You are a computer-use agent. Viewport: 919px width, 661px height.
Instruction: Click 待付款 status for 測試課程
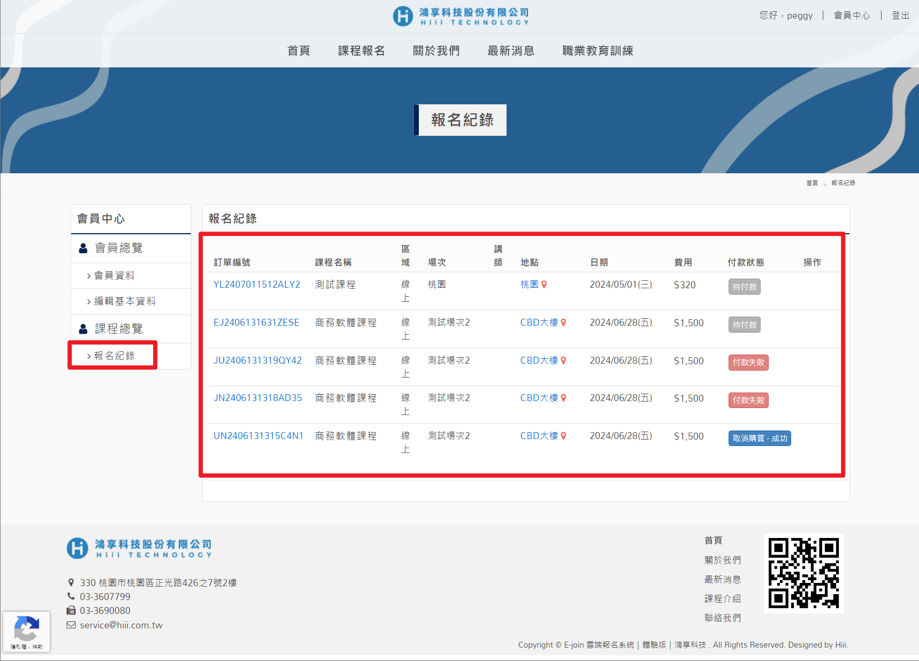coord(744,287)
